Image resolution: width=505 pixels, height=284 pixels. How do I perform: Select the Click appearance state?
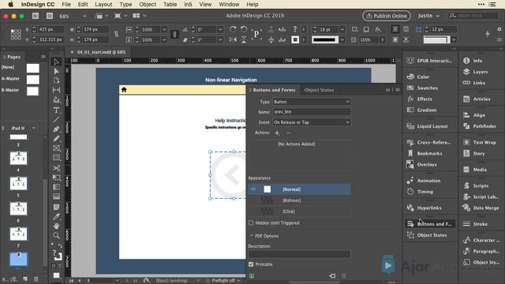(x=299, y=211)
